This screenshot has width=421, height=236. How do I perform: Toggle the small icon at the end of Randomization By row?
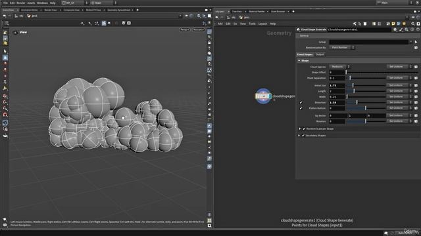(x=416, y=48)
